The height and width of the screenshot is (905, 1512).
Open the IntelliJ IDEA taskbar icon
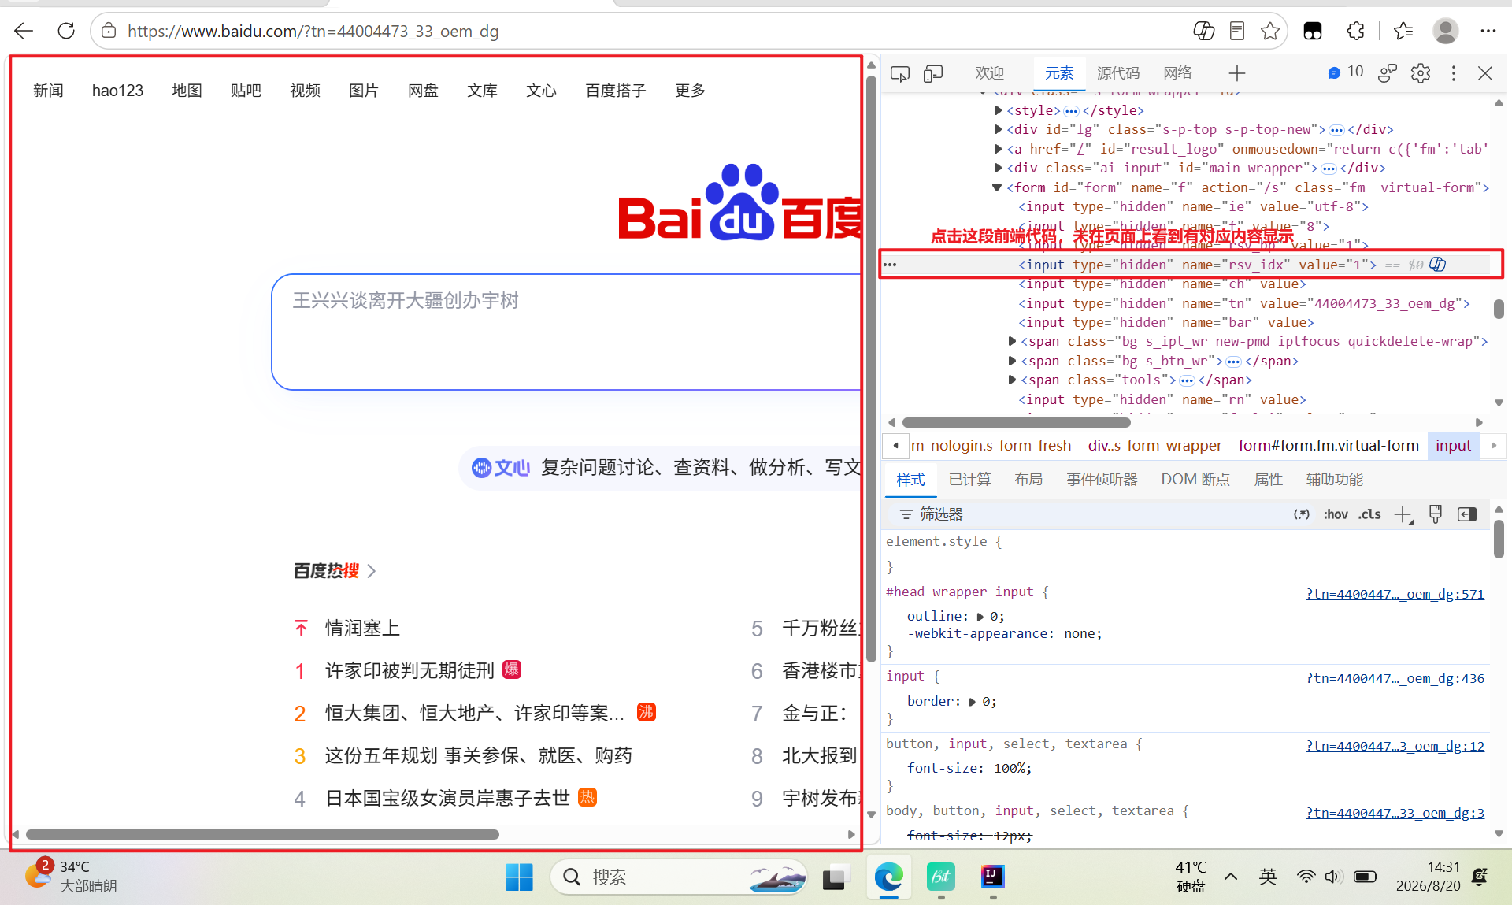click(x=992, y=877)
